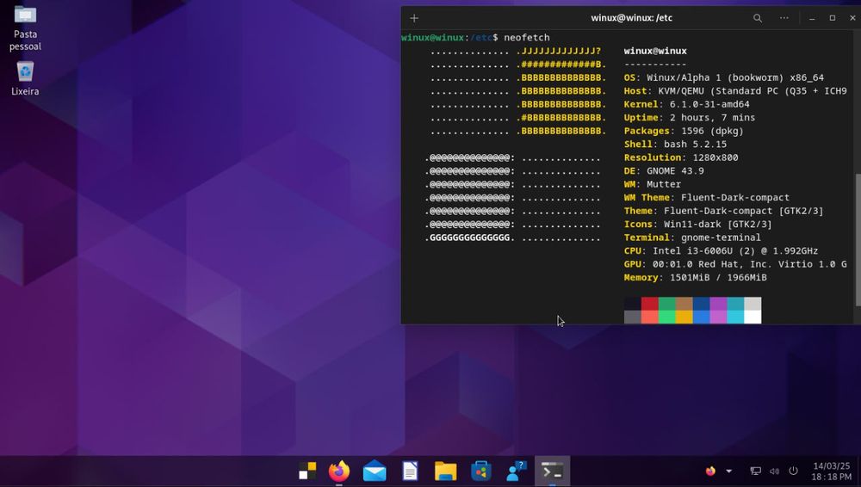
Task: Open a new terminal tab with plus icon
Action: pyautogui.click(x=414, y=18)
